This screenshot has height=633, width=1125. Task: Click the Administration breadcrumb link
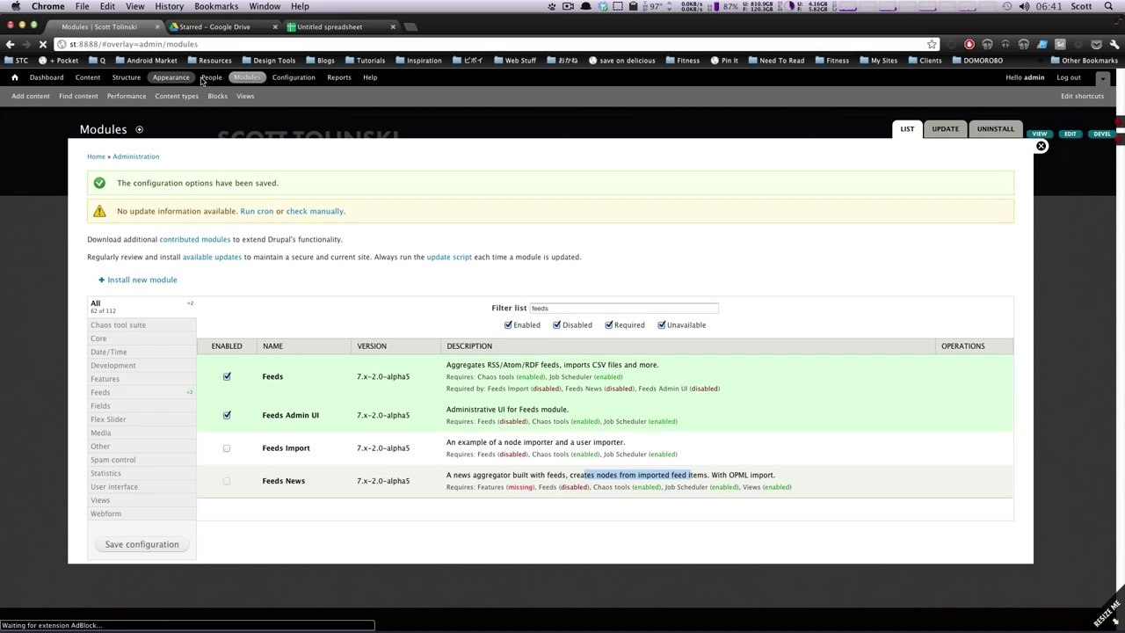pos(136,156)
